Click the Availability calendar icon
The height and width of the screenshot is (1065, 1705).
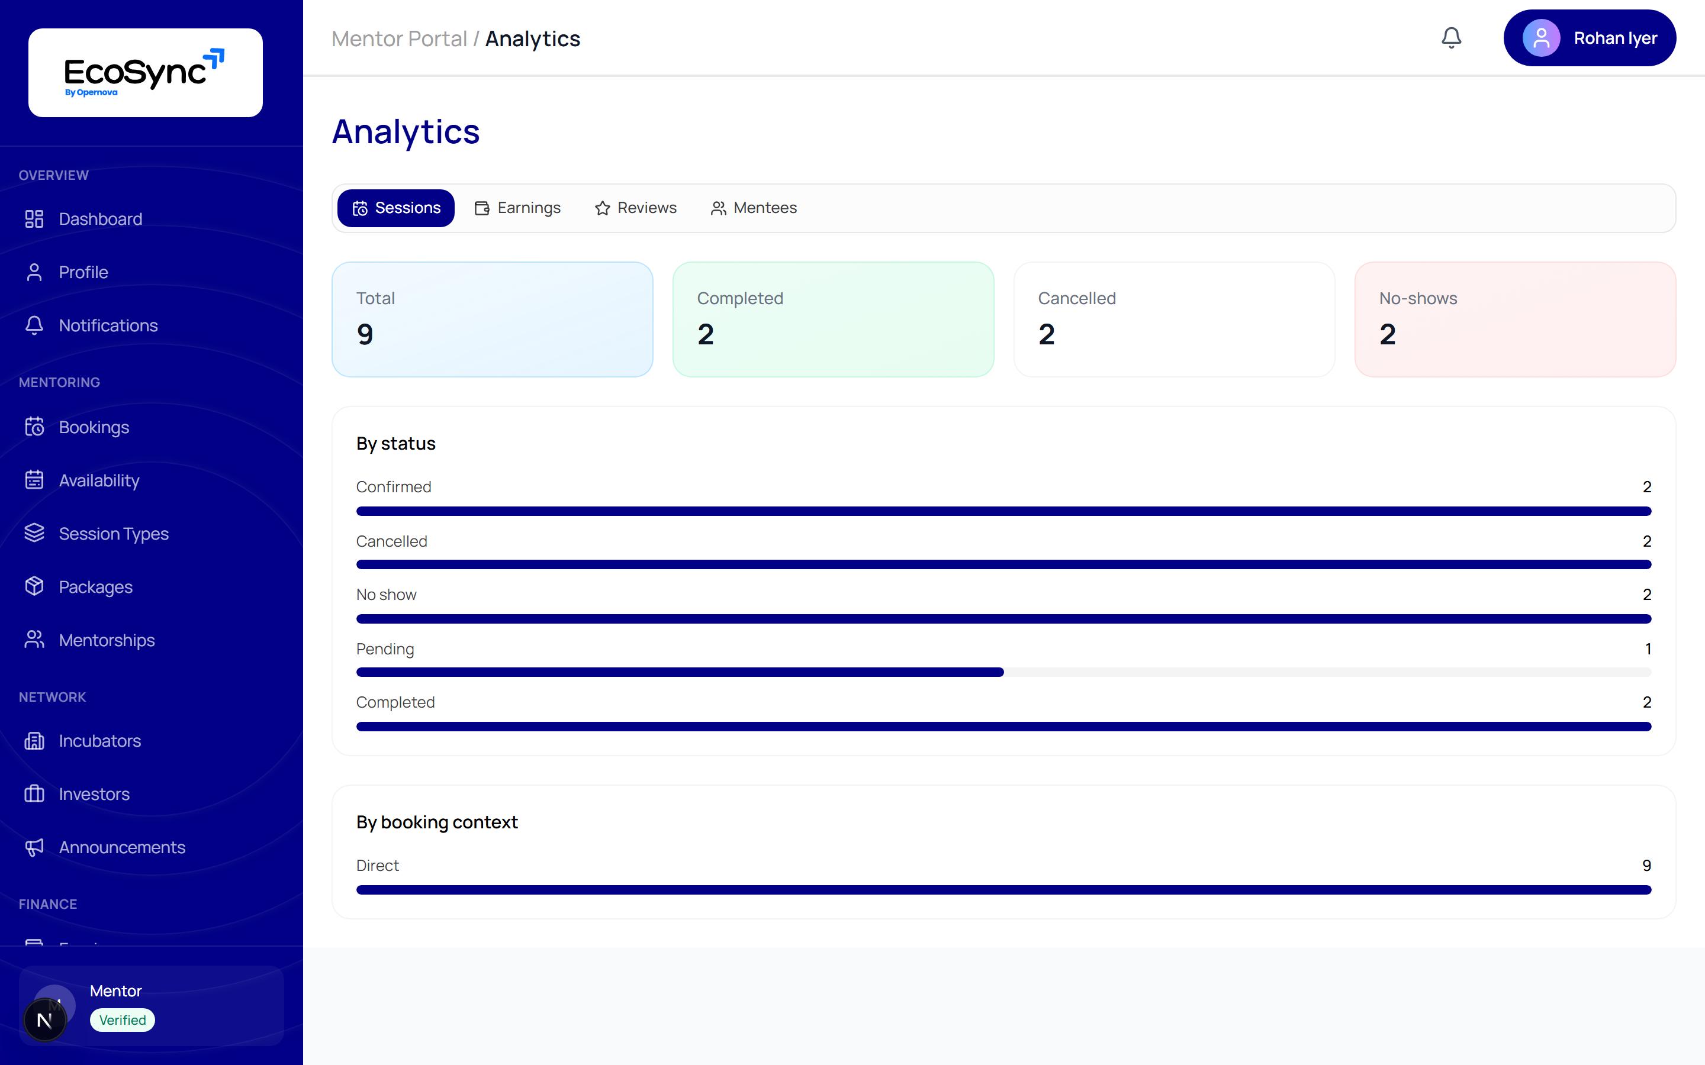click(x=34, y=480)
